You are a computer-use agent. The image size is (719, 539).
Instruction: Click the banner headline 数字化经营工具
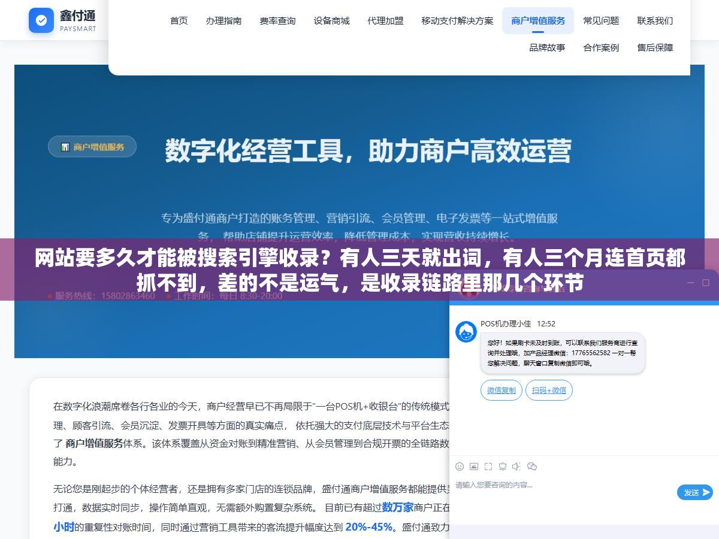(x=368, y=151)
